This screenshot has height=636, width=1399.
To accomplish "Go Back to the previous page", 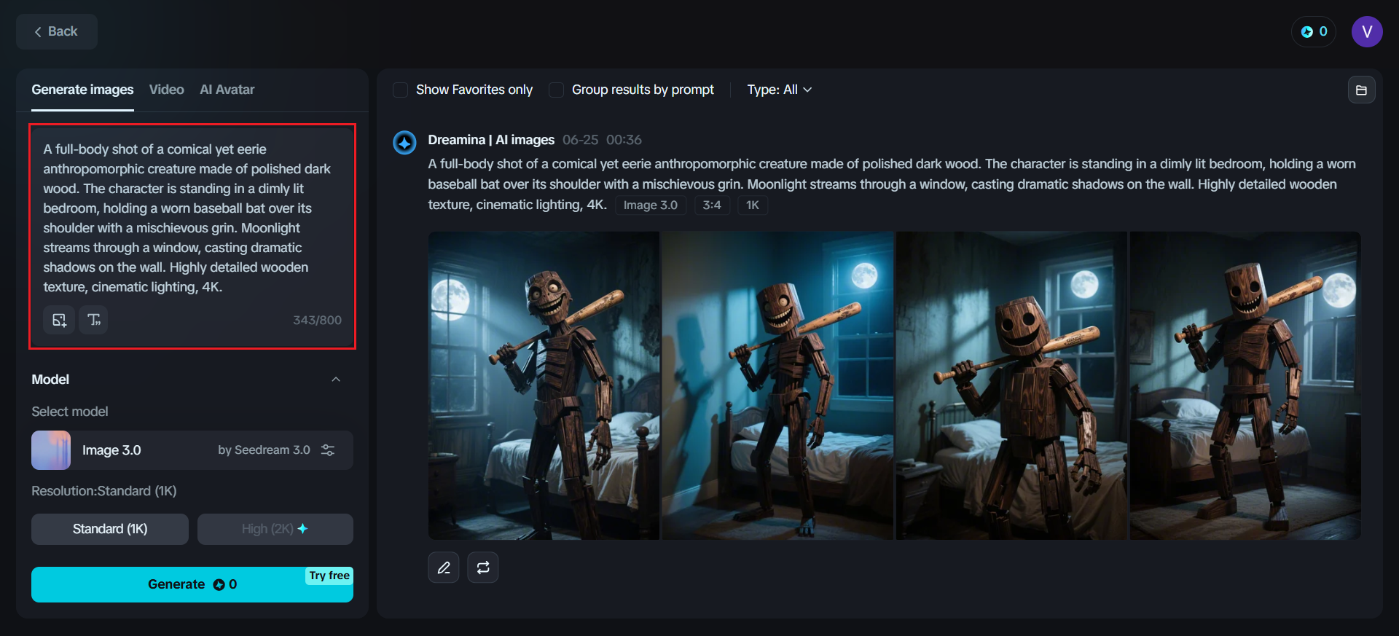I will (x=57, y=32).
